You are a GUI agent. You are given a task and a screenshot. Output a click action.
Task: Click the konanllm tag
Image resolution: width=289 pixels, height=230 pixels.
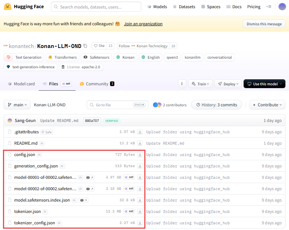point(192,57)
